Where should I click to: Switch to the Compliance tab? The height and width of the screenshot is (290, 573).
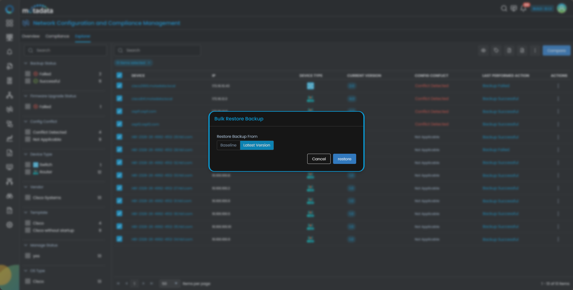pyautogui.click(x=57, y=36)
